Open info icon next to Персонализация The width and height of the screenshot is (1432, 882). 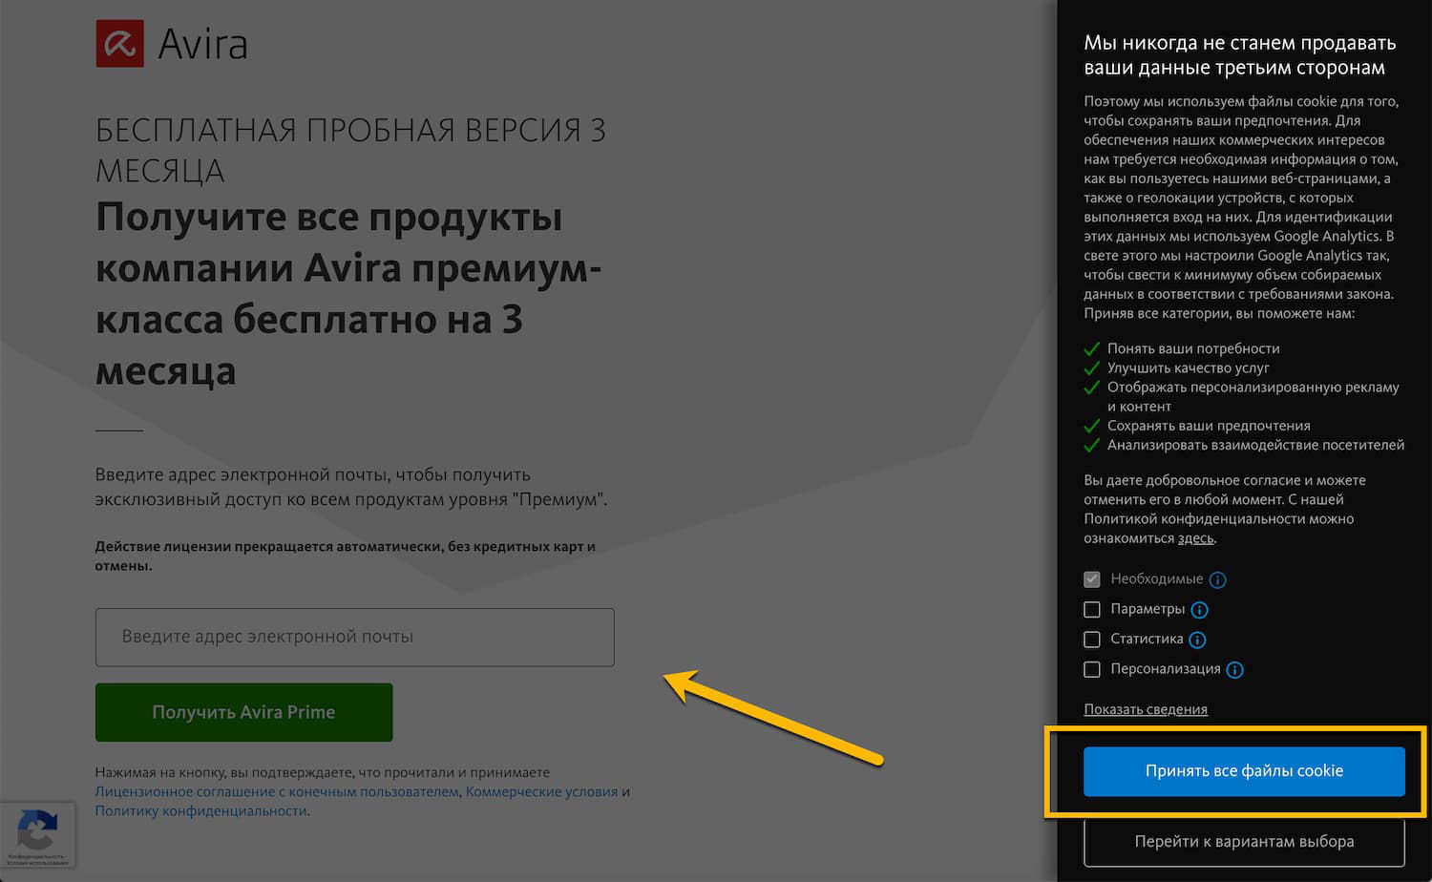(1234, 670)
